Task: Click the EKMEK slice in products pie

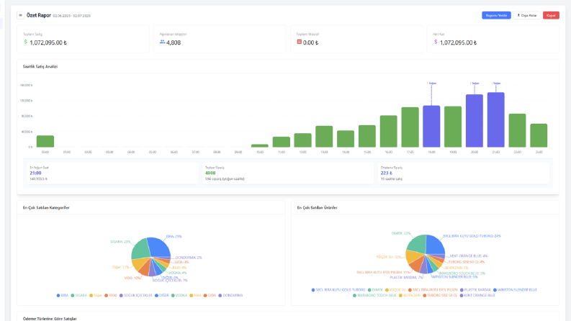Action: point(417,244)
